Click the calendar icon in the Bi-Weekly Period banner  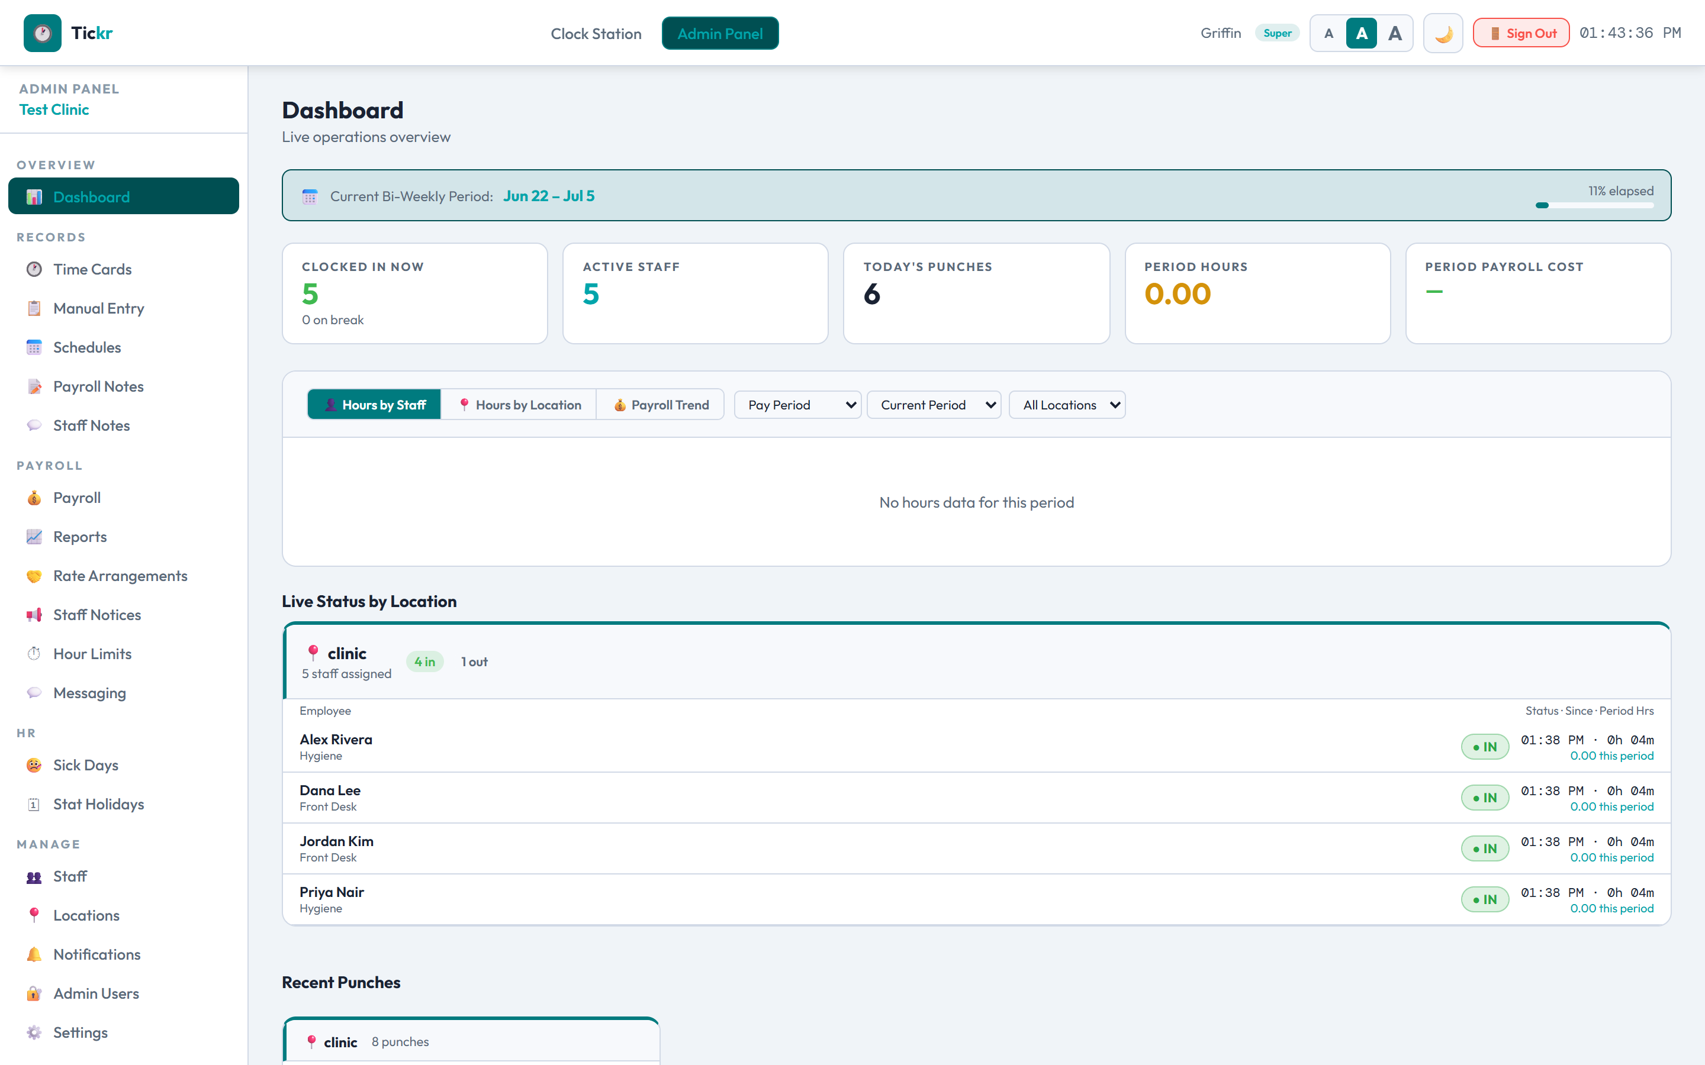point(310,196)
